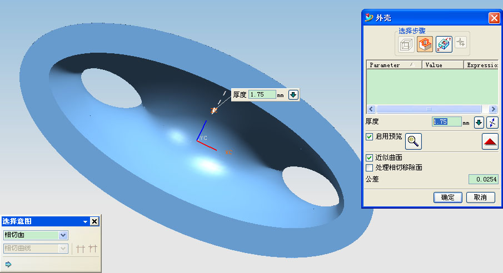Sort by the Parameter column header

click(x=394, y=65)
